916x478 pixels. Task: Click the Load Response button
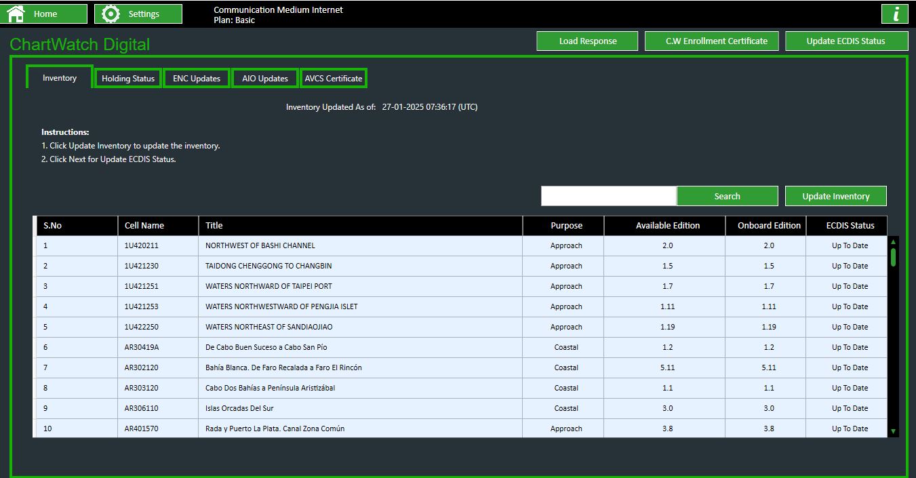pos(587,41)
